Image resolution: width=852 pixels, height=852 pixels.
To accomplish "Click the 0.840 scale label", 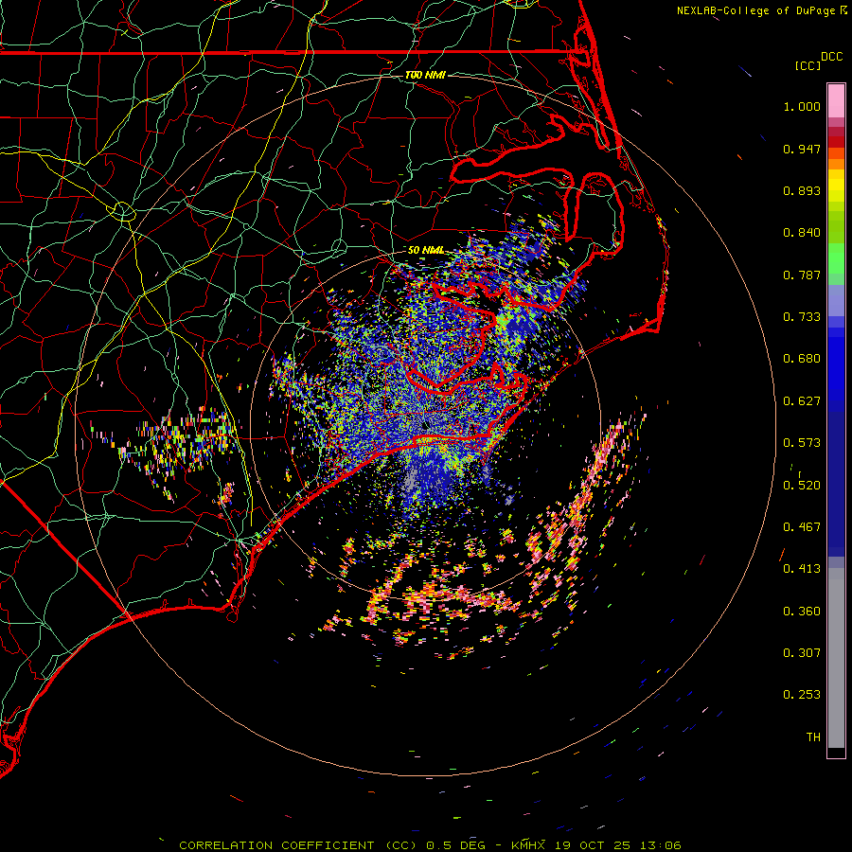I will click(x=802, y=233).
